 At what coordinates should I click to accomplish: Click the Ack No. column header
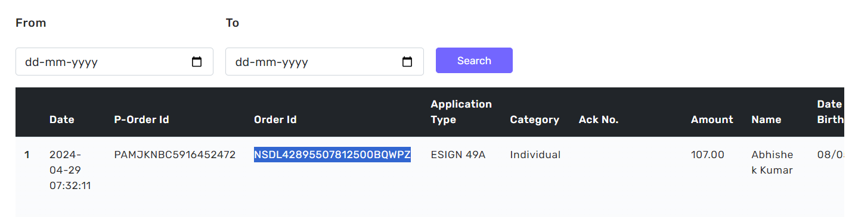[599, 119]
